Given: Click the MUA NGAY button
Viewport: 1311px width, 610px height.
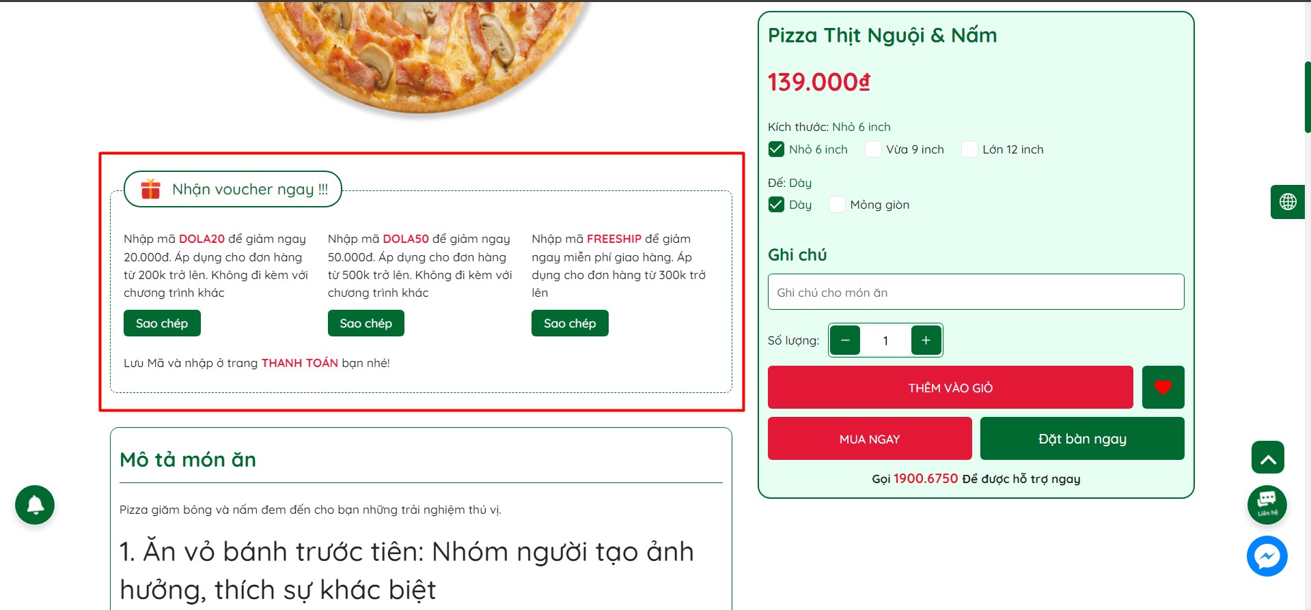Looking at the screenshot, I should point(869,439).
